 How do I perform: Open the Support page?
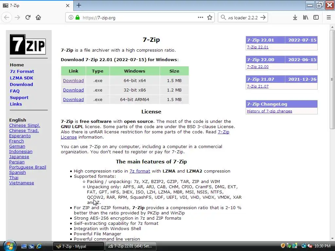19,97
